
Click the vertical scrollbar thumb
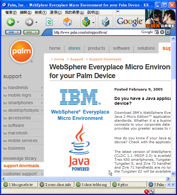pyautogui.click(x=173, y=60)
